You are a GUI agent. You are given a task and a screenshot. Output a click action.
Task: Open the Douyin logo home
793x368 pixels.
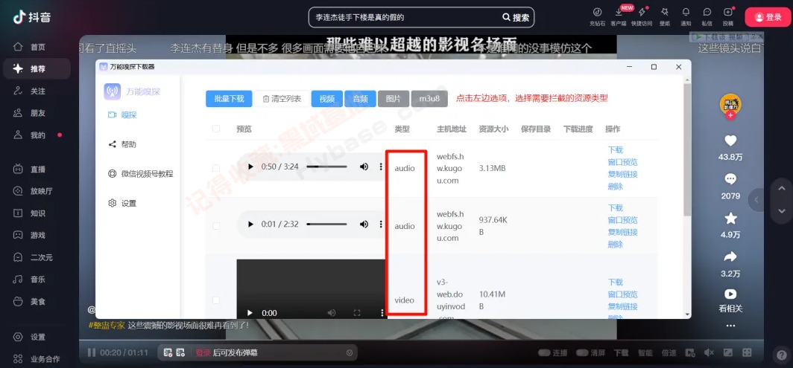31,17
